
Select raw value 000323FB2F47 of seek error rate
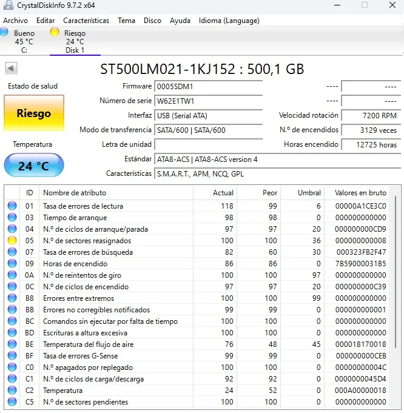coord(361,252)
